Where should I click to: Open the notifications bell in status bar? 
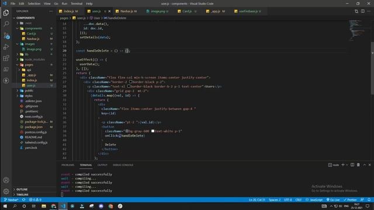coord(369,199)
